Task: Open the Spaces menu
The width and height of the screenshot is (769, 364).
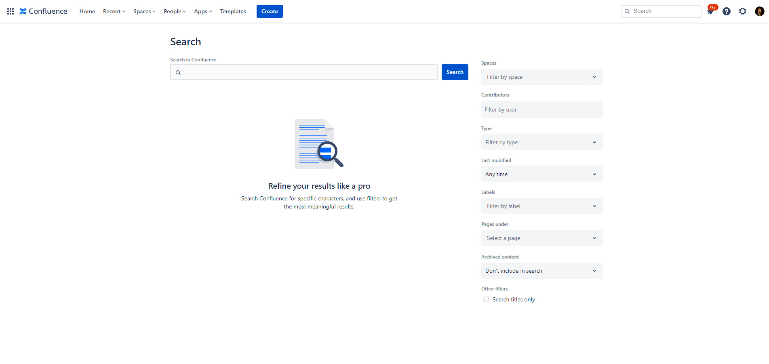Action: click(144, 11)
